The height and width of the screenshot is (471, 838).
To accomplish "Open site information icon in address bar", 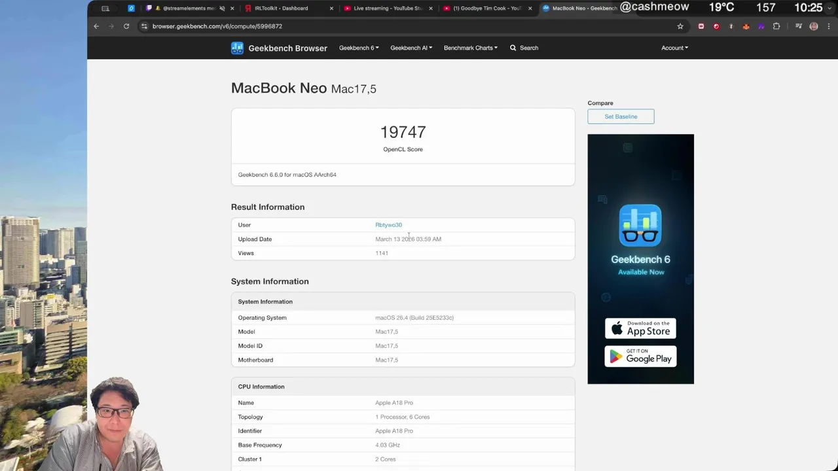I will tap(144, 26).
